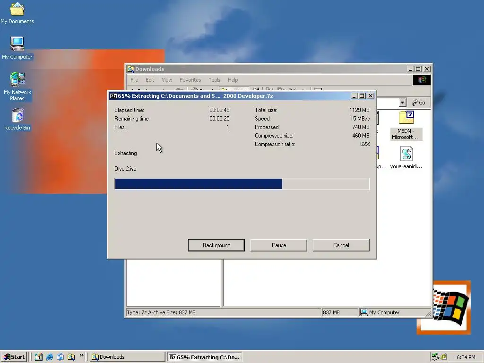
Task: Click the 'Remaining time' value 00:00:25
Action: pyautogui.click(x=219, y=119)
